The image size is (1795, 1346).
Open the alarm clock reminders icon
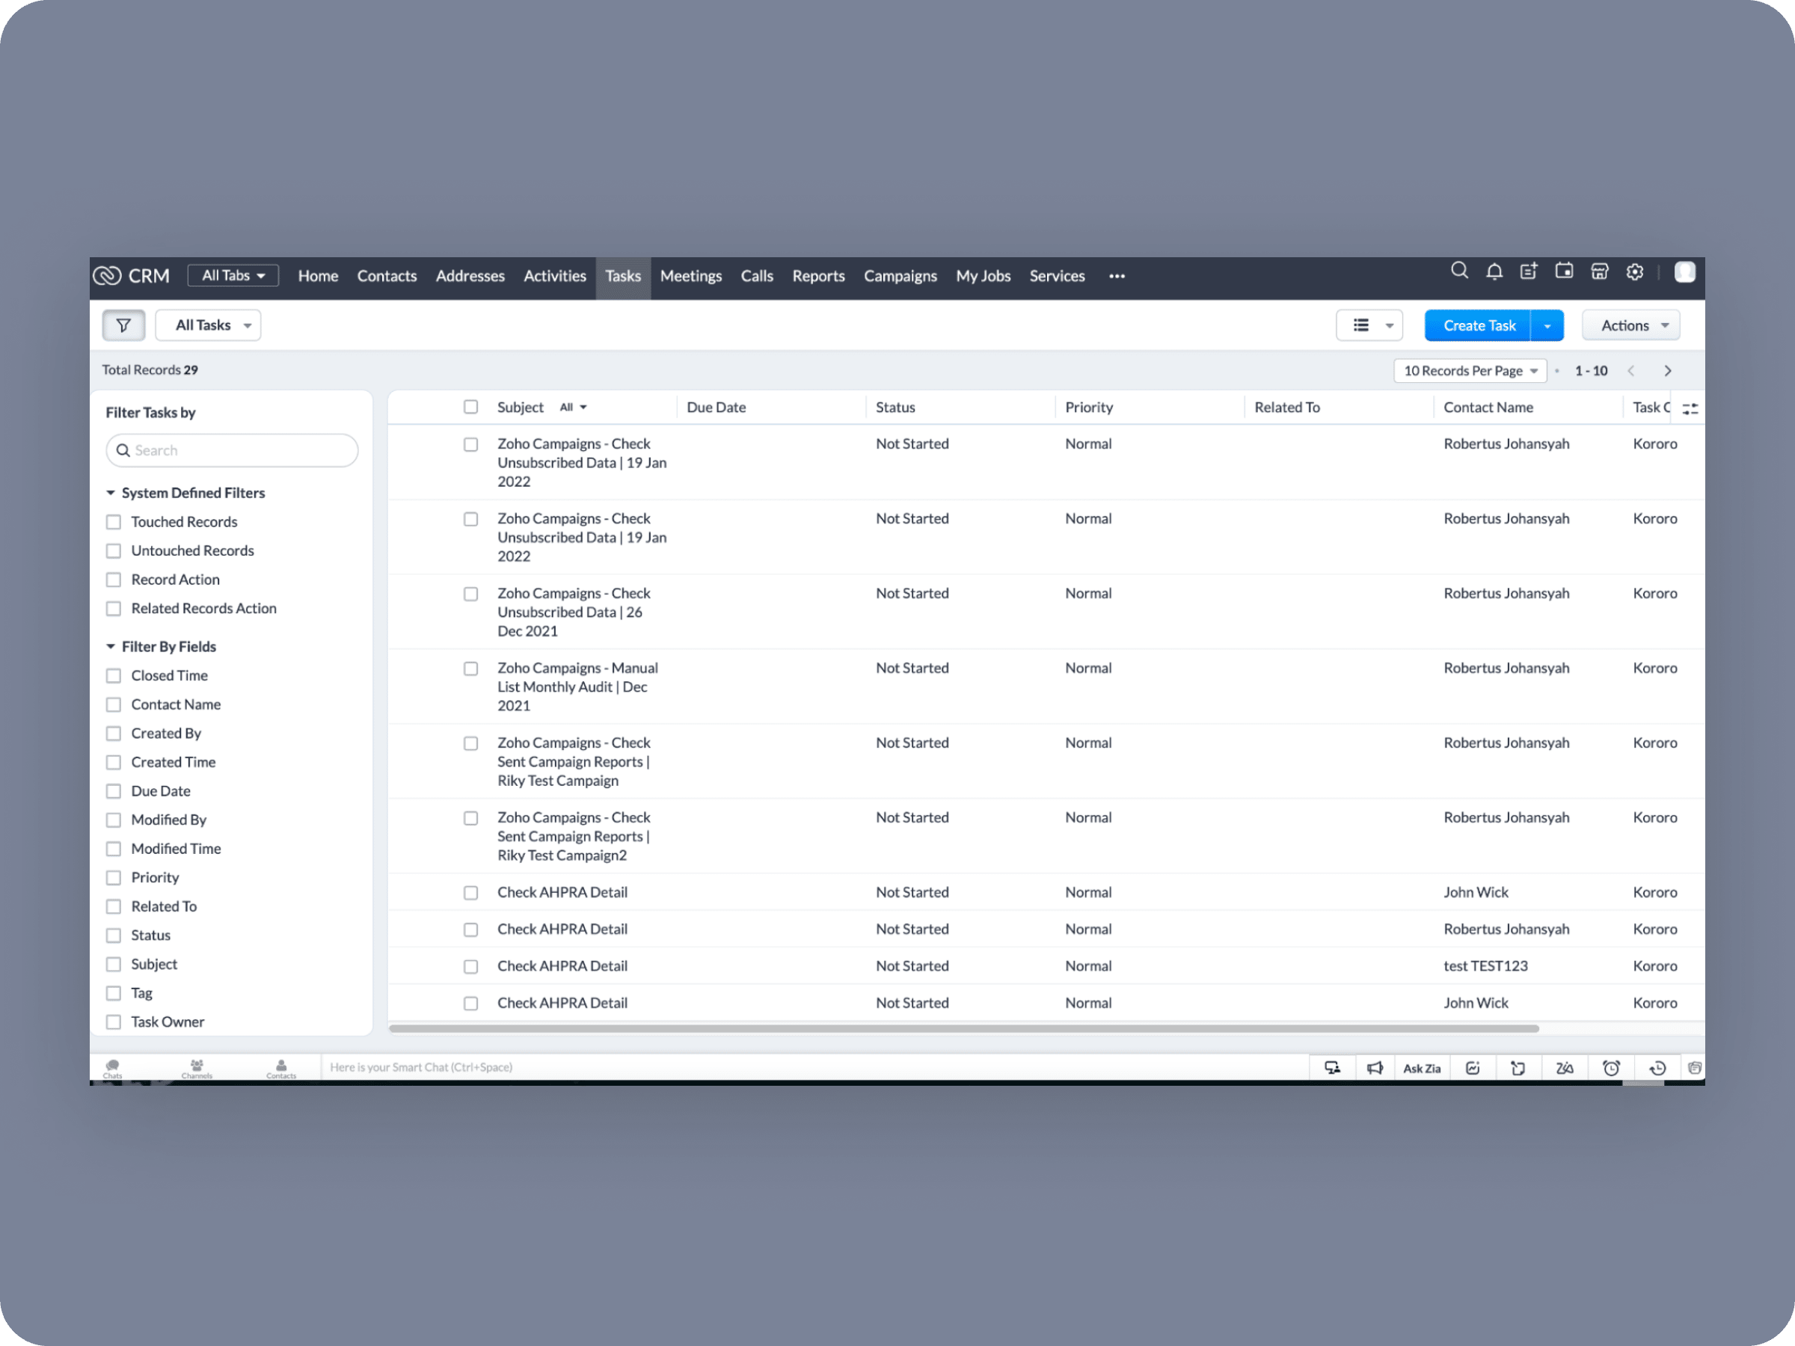point(1612,1068)
